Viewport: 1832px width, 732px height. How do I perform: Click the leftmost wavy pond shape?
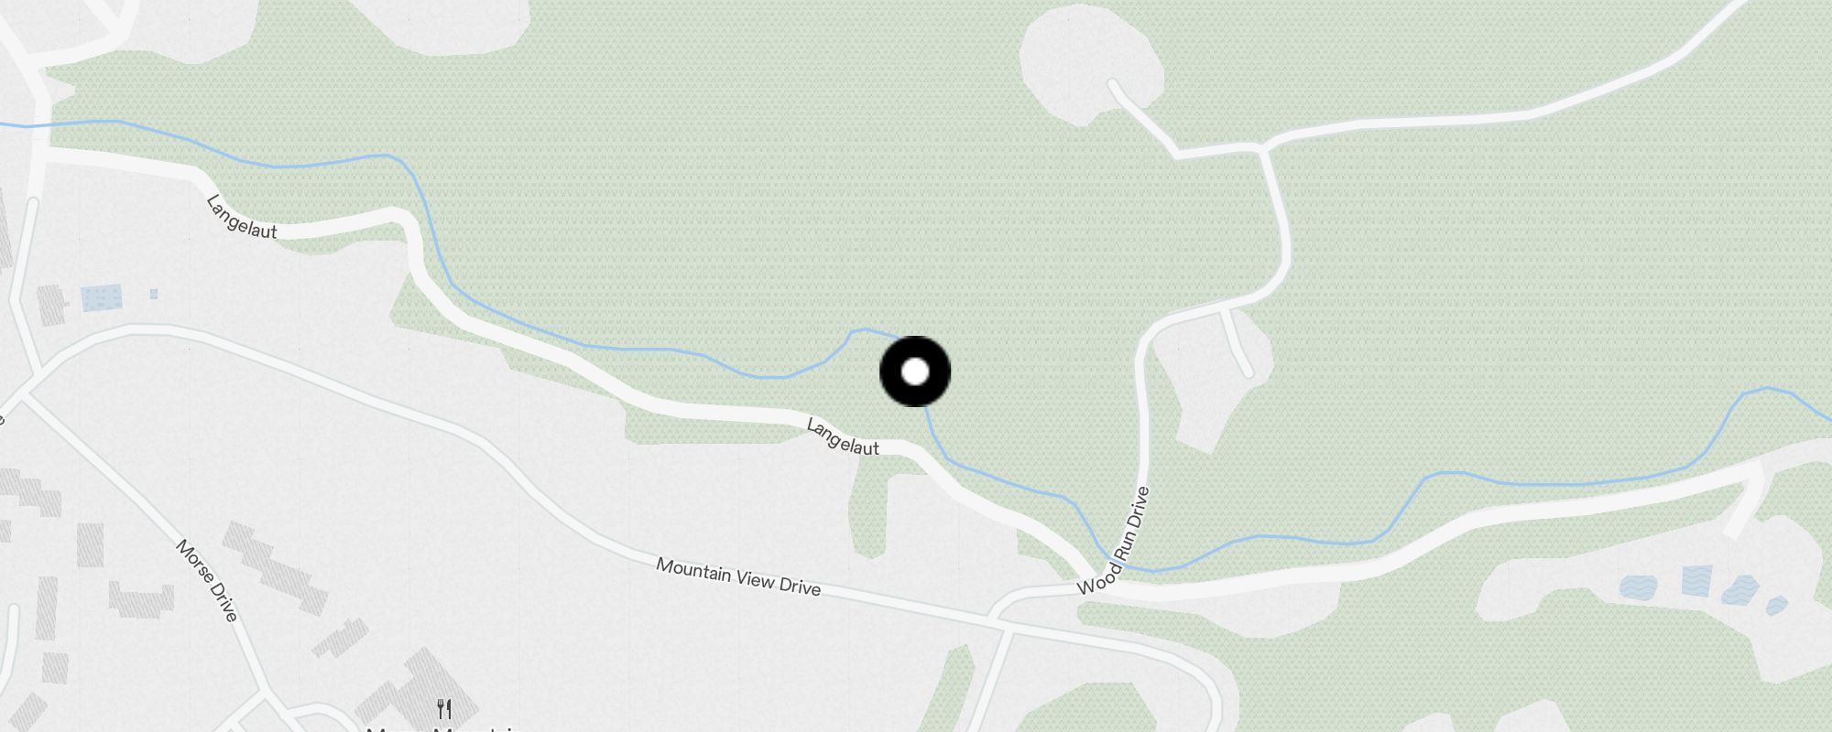(1638, 587)
